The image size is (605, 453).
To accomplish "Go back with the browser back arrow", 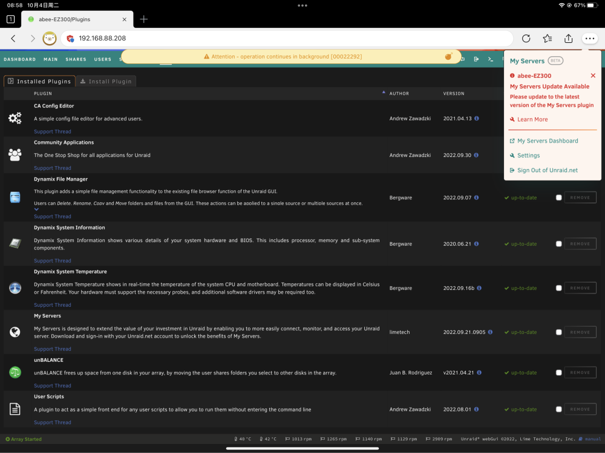I will click(x=13, y=38).
